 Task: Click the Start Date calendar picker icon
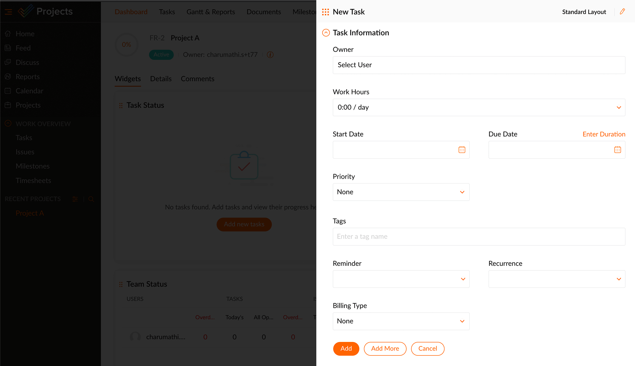[461, 150]
